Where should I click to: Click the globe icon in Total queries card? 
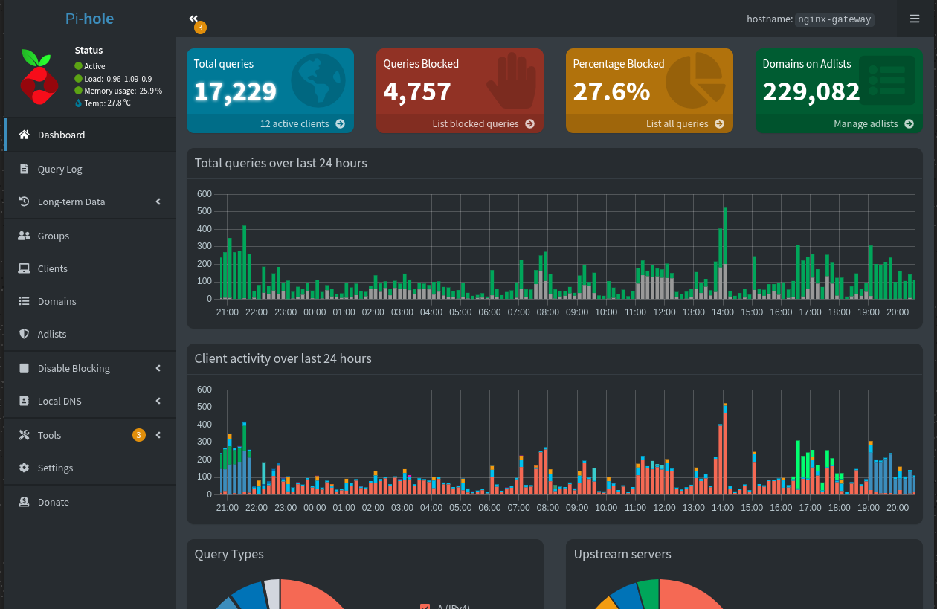pos(318,80)
